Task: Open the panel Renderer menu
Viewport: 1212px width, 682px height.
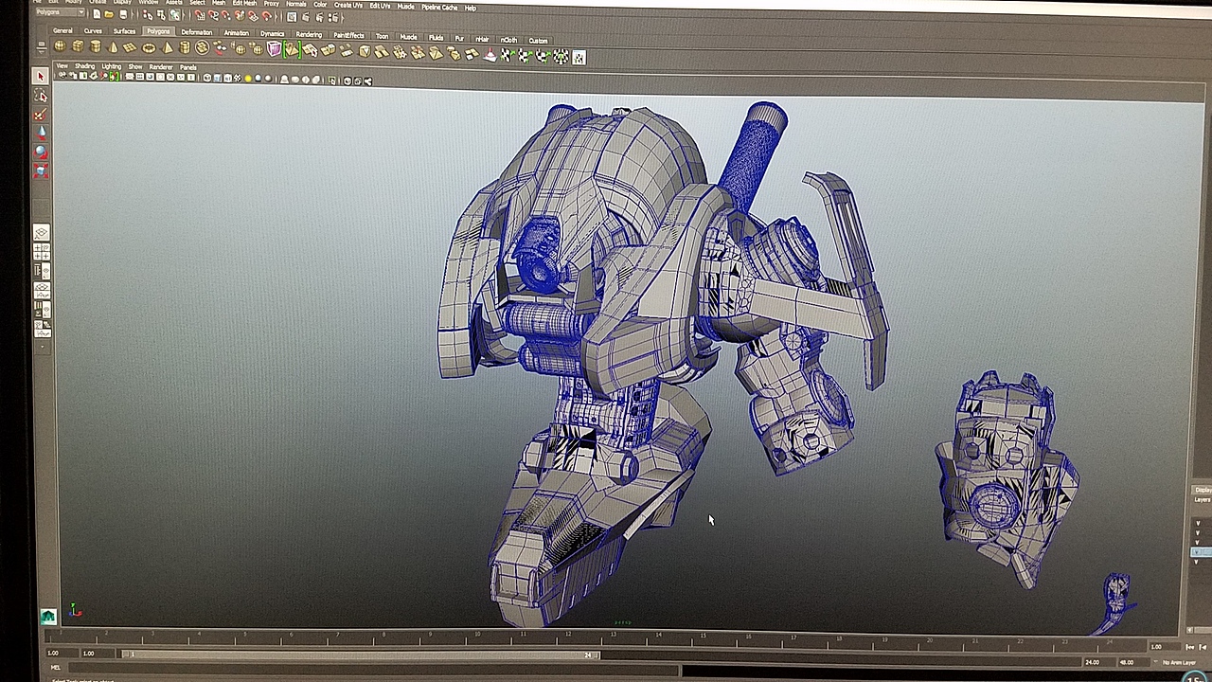Action: coord(161,67)
